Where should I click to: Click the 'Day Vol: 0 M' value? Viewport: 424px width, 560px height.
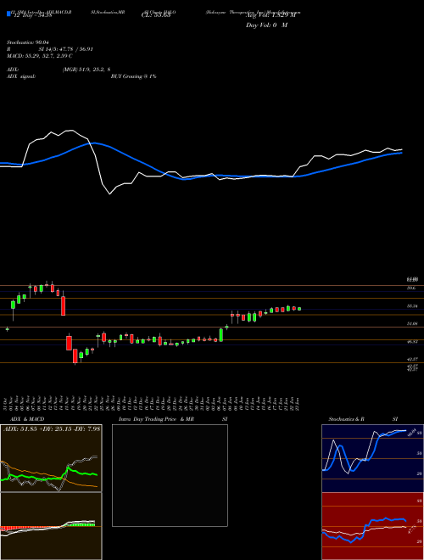tap(266, 25)
